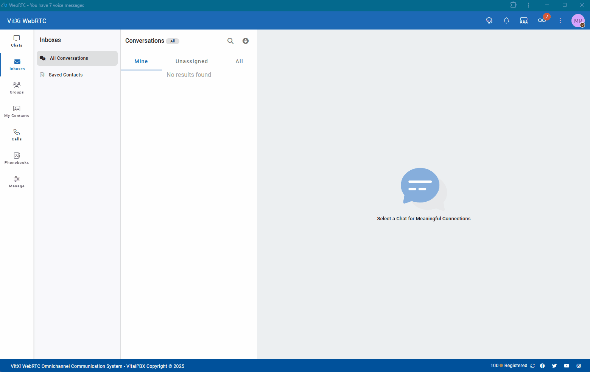Open the conference room icon in header
The height and width of the screenshot is (372, 590).
tap(524, 20)
